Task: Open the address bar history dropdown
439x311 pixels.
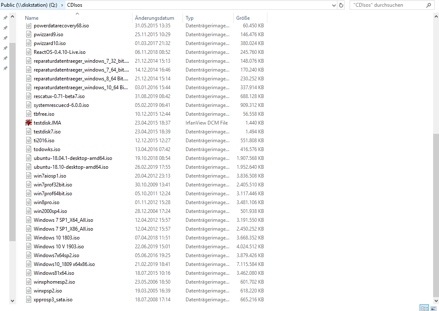Action: coord(334,5)
